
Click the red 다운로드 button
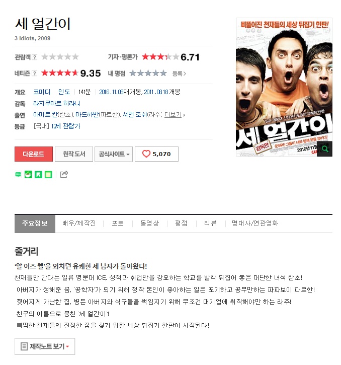point(34,154)
